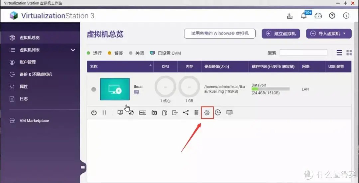Click the LAN network text
359x183 pixels.
[x=305, y=89]
